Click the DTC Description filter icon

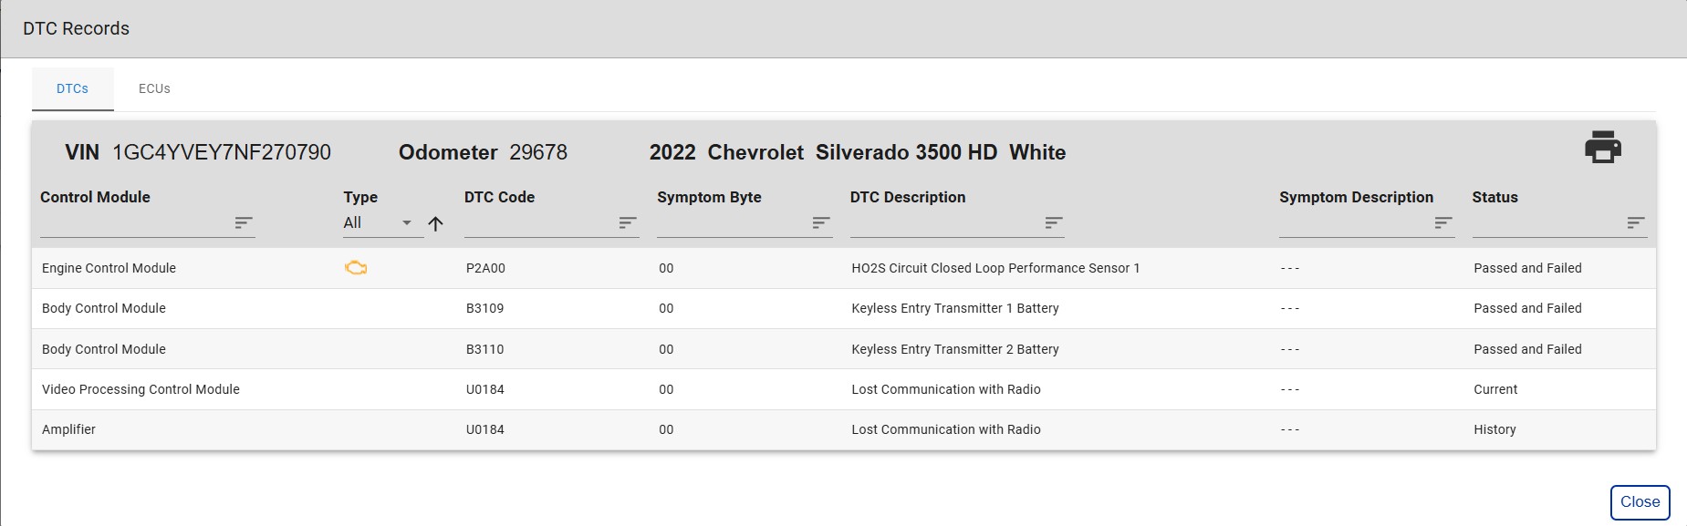(x=1054, y=222)
